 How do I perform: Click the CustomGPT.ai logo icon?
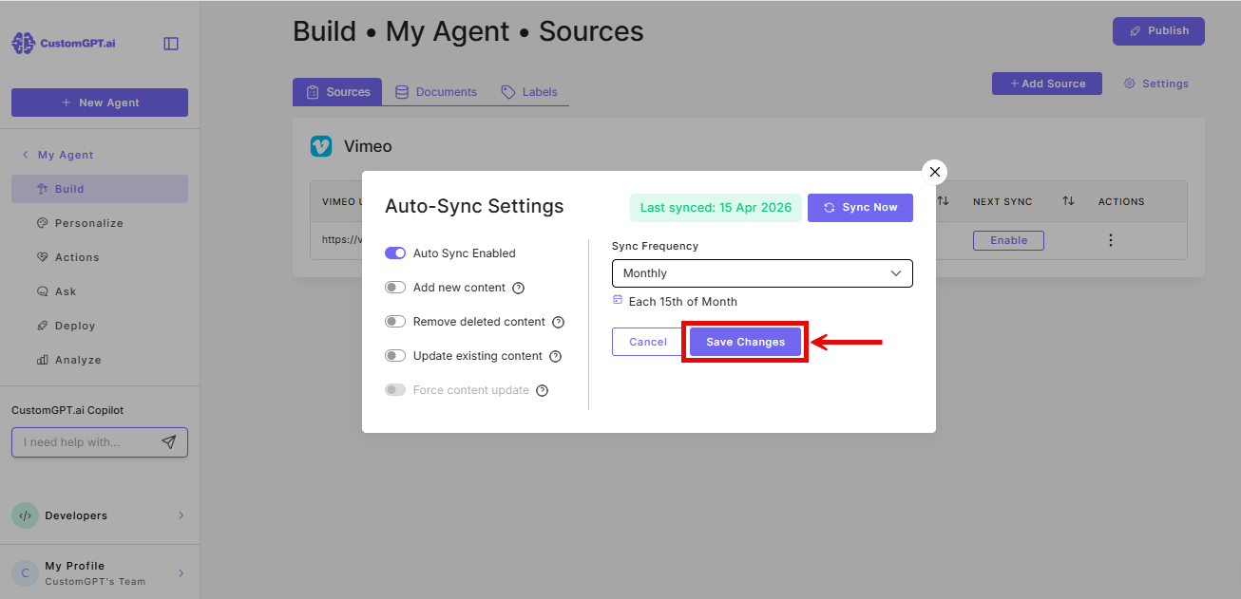[x=22, y=42]
